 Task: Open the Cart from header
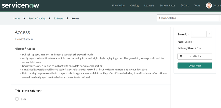[x=185, y=5]
